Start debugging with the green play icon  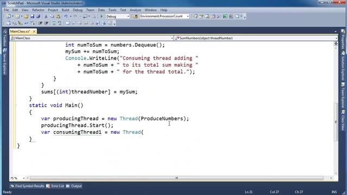(101, 16)
